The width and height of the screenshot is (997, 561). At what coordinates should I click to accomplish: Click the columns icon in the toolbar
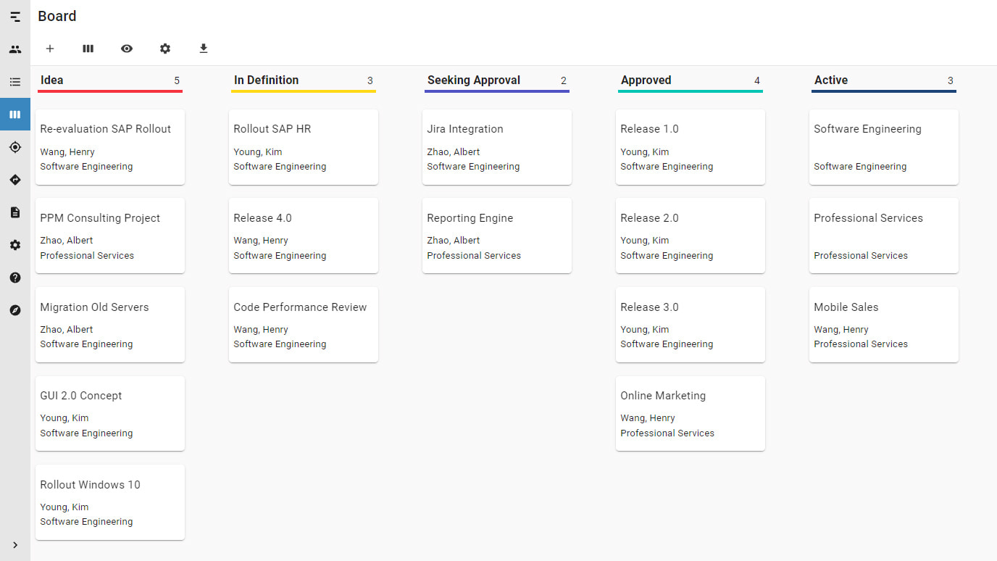click(x=88, y=49)
